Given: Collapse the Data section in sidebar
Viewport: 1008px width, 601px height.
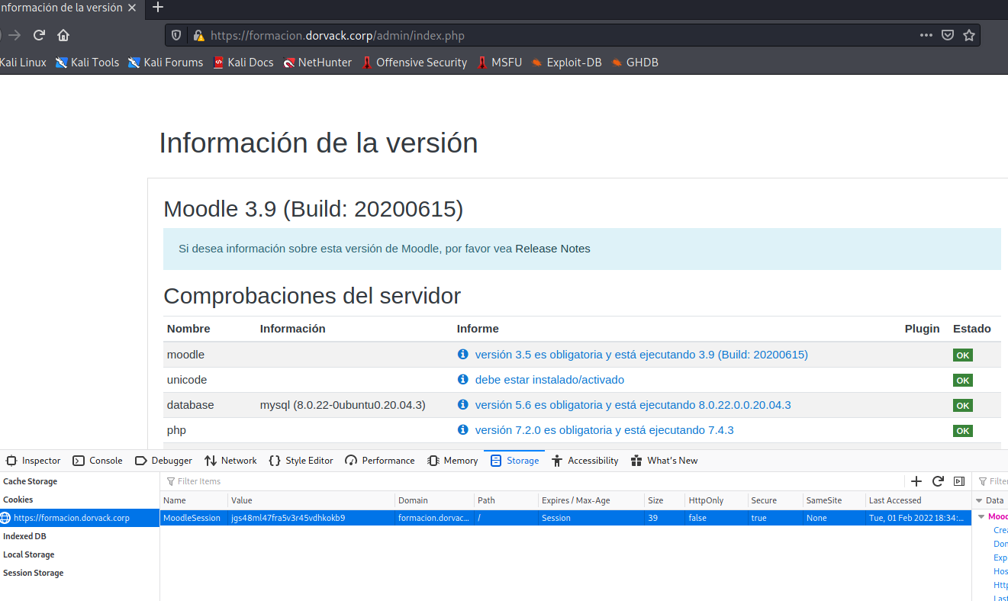Looking at the screenshot, I should click(x=979, y=500).
